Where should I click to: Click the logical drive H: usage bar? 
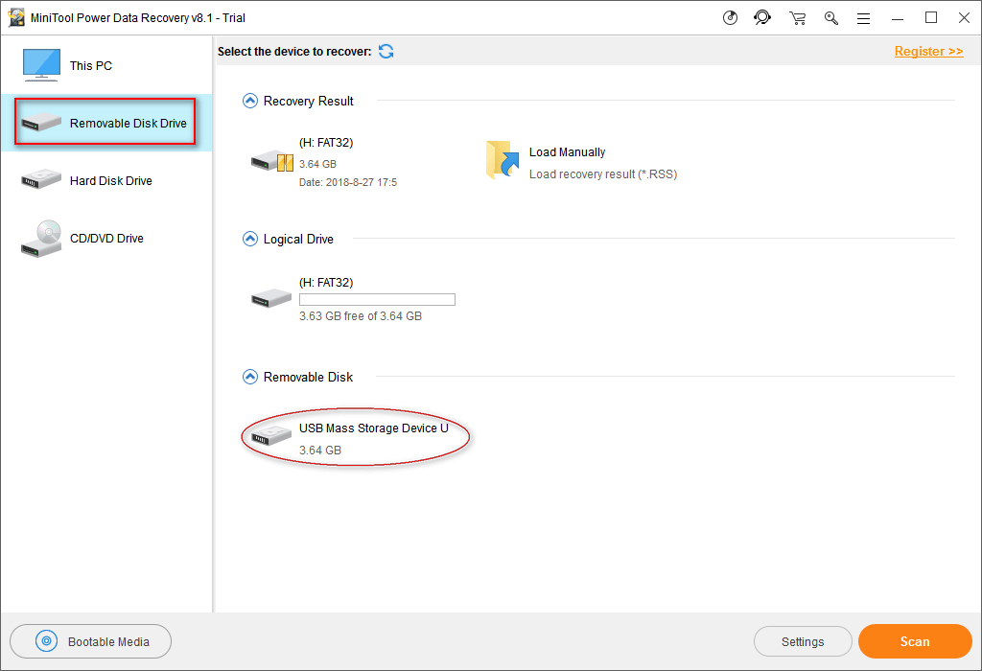377,300
